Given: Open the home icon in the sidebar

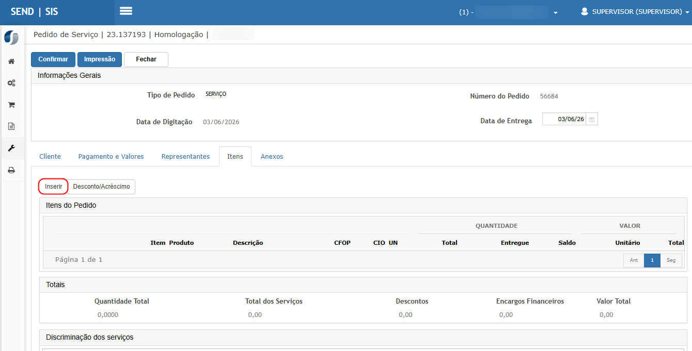Looking at the screenshot, I should coord(11,61).
